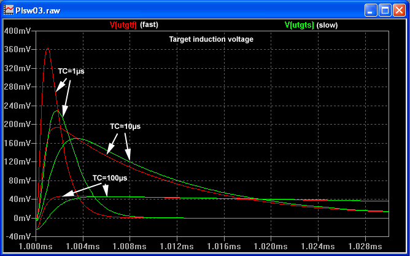Viewport: 410px width, 256px height.
Task: Click the 80mV vertical axis label
Action: coord(20,180)
